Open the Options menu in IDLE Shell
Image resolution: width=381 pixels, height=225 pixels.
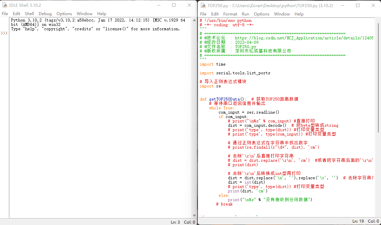pyautogui.click(x=64, y=14)
